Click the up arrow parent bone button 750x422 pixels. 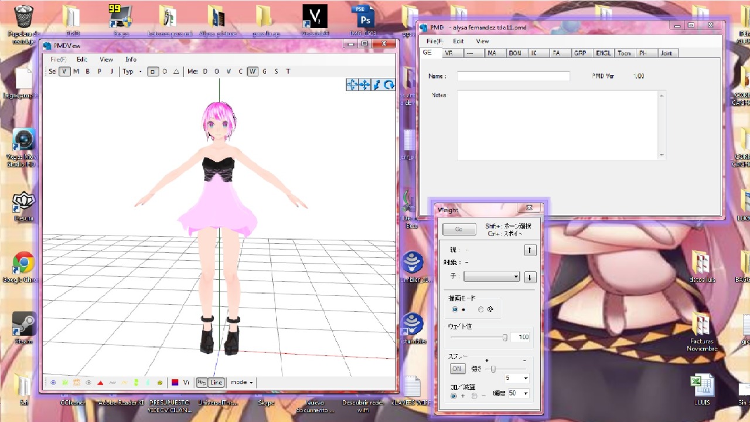(x=530, y=250)
